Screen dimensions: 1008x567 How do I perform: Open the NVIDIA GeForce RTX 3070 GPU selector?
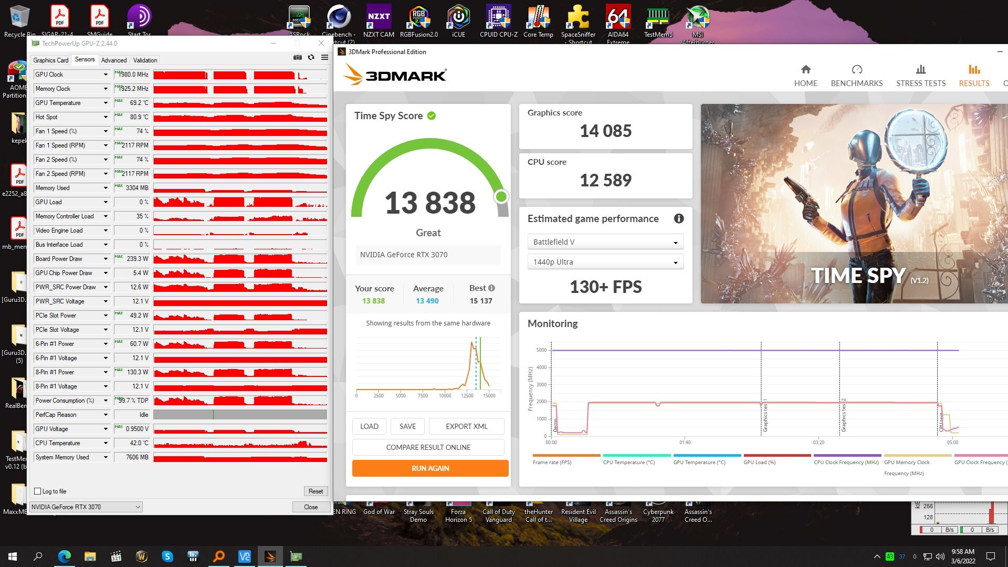coord(86,507)
